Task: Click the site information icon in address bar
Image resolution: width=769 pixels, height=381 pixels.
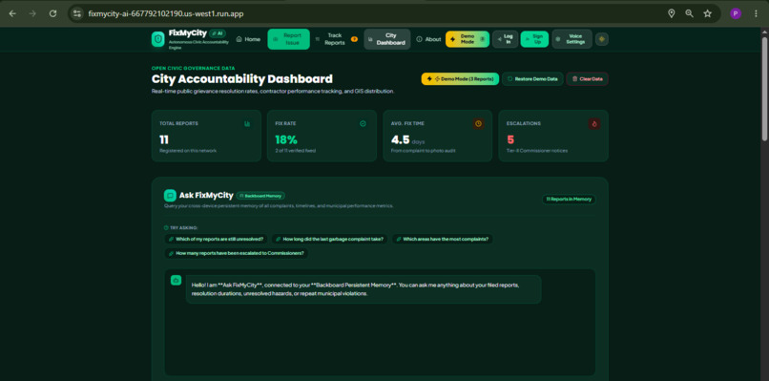Action: pos(77,13)
